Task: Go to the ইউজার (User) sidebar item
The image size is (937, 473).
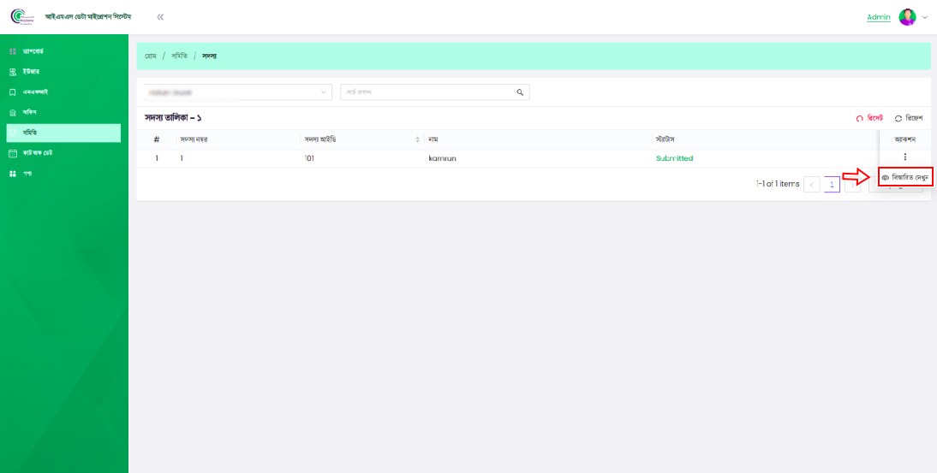Action: [31, 72]
